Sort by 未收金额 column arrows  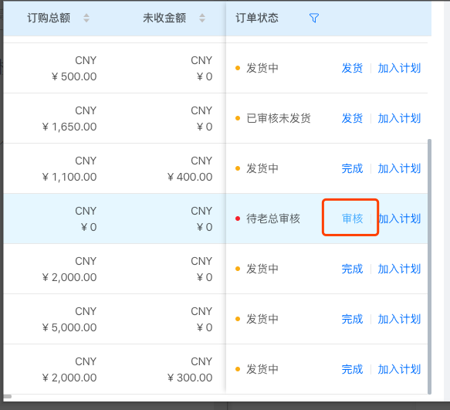202,18
